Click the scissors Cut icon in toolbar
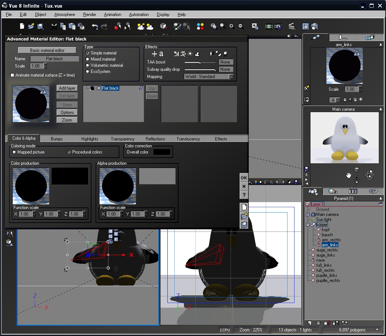The image size is (386, 336). coord(54,26)
